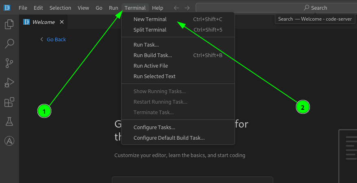This screenshot has height=183, width=357.
Task: Open the Run menu
Action: [x=113, y=8]
